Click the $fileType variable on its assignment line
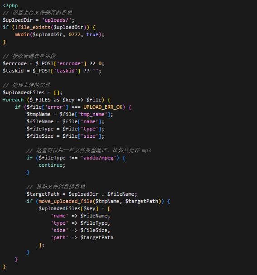Viewport: 257px width, 275px height. pos(40,129)
